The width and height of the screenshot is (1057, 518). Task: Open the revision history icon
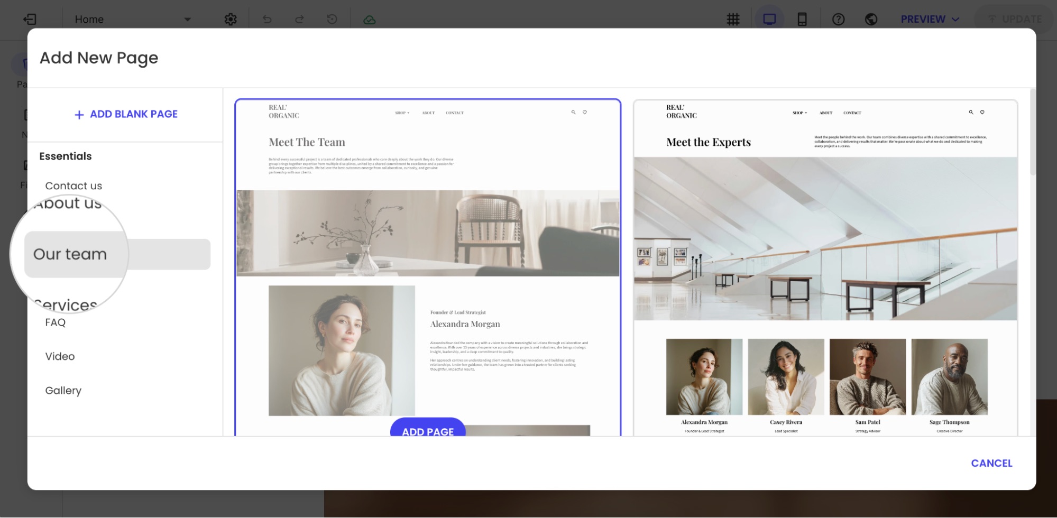pos(332,19)
